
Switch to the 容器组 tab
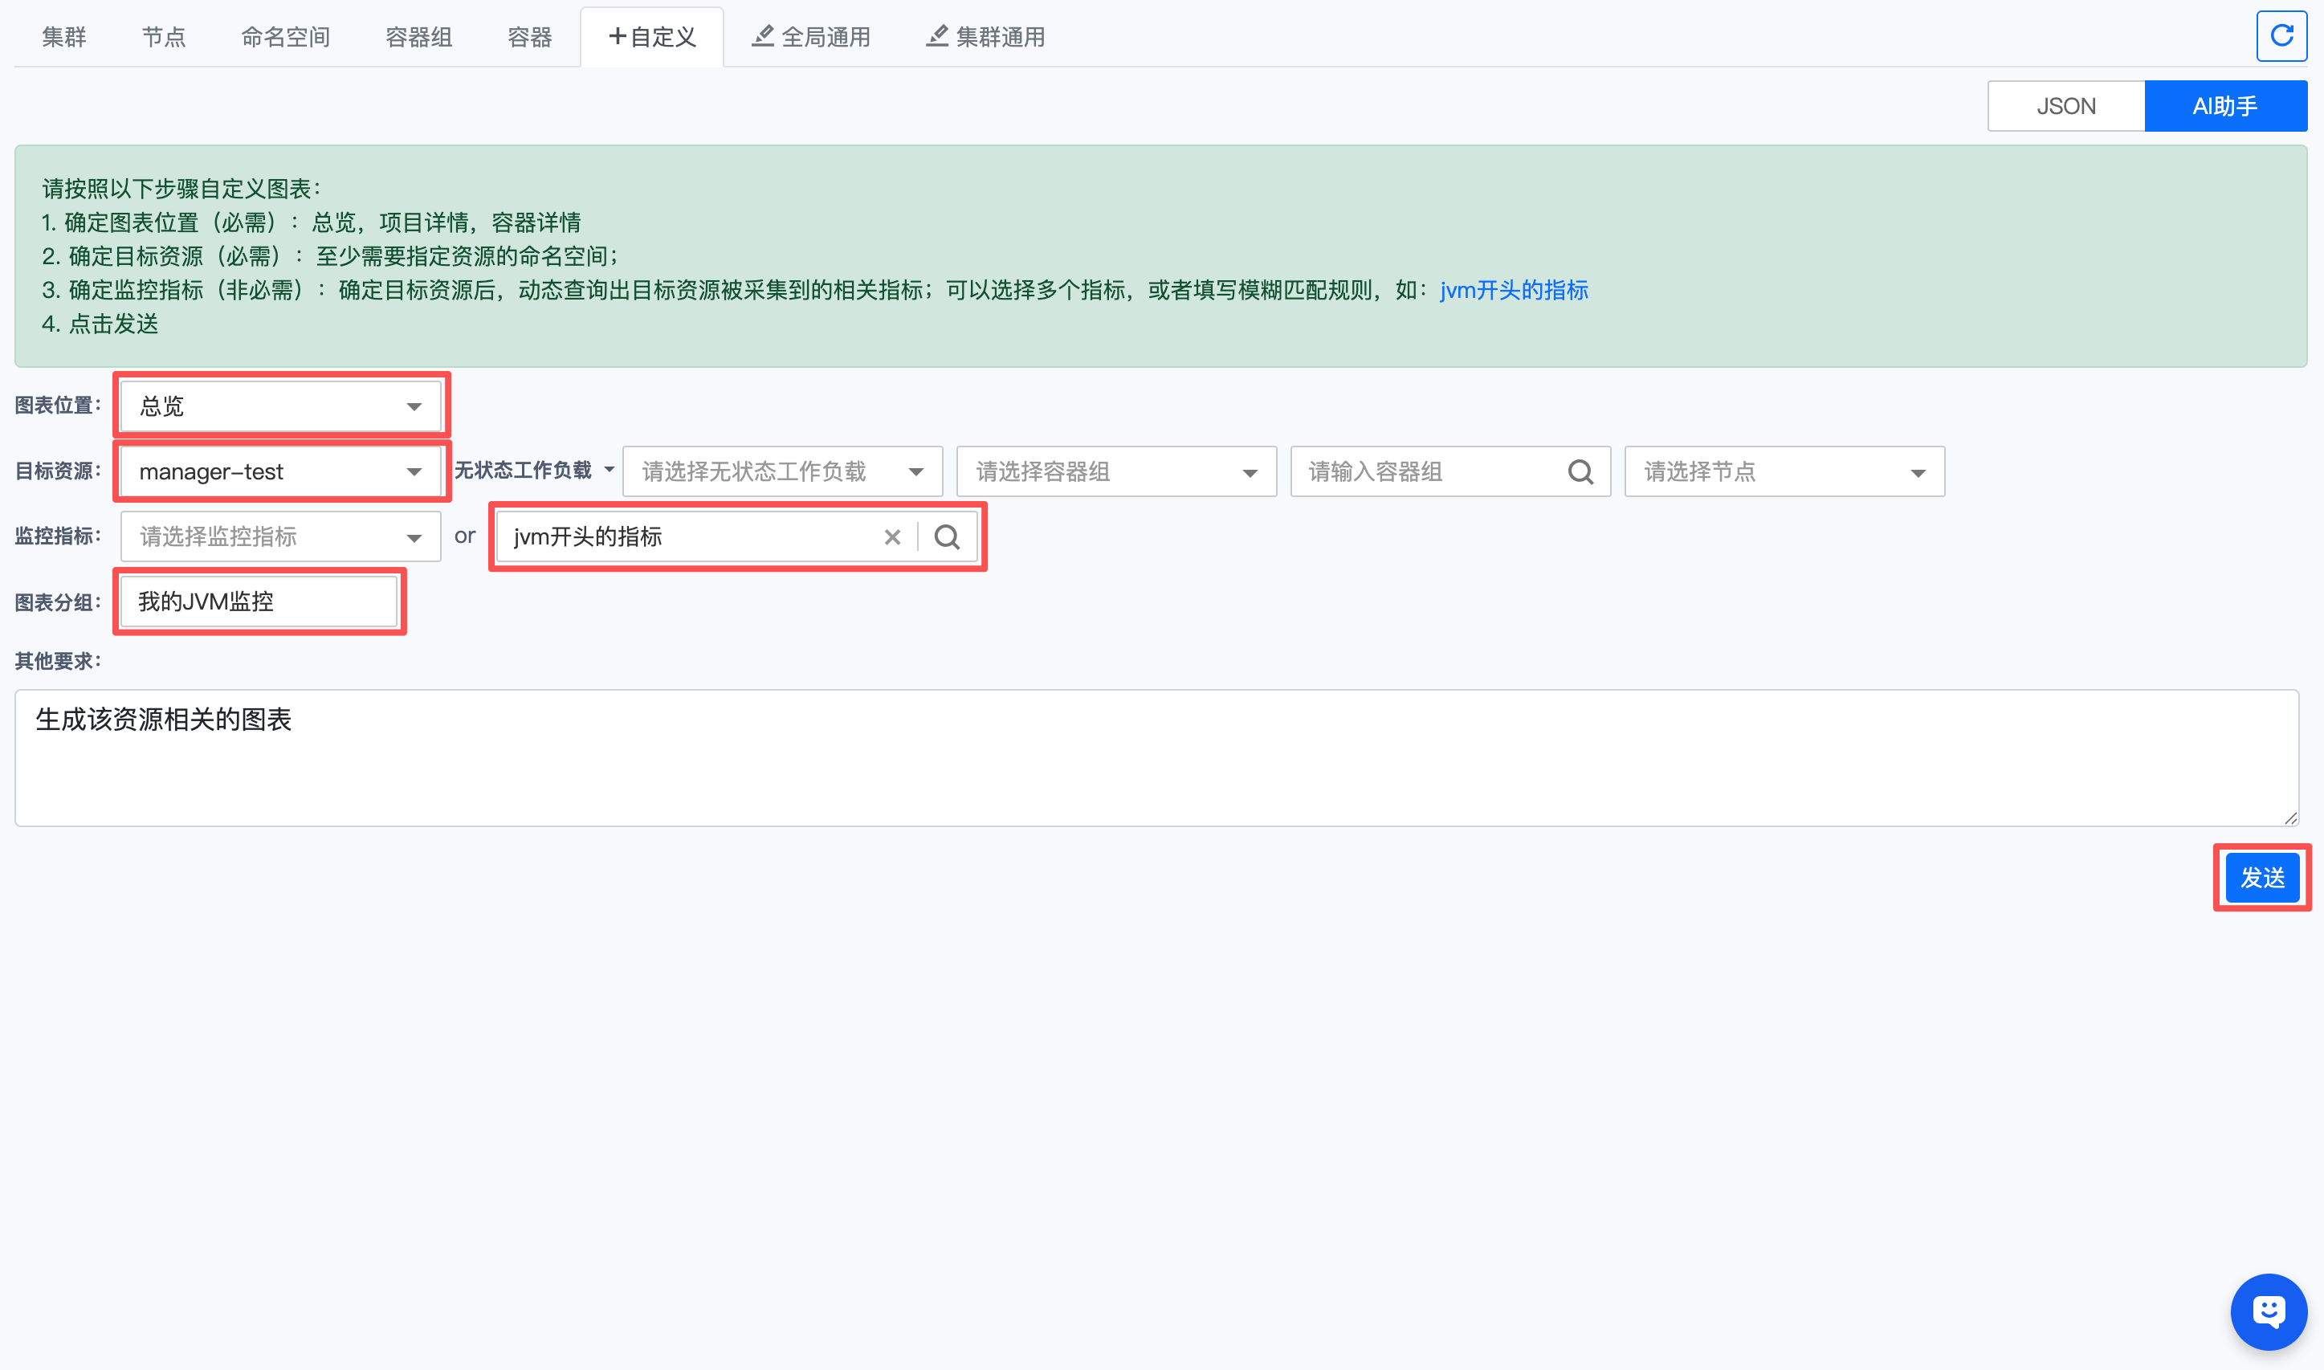click(418, 37)
